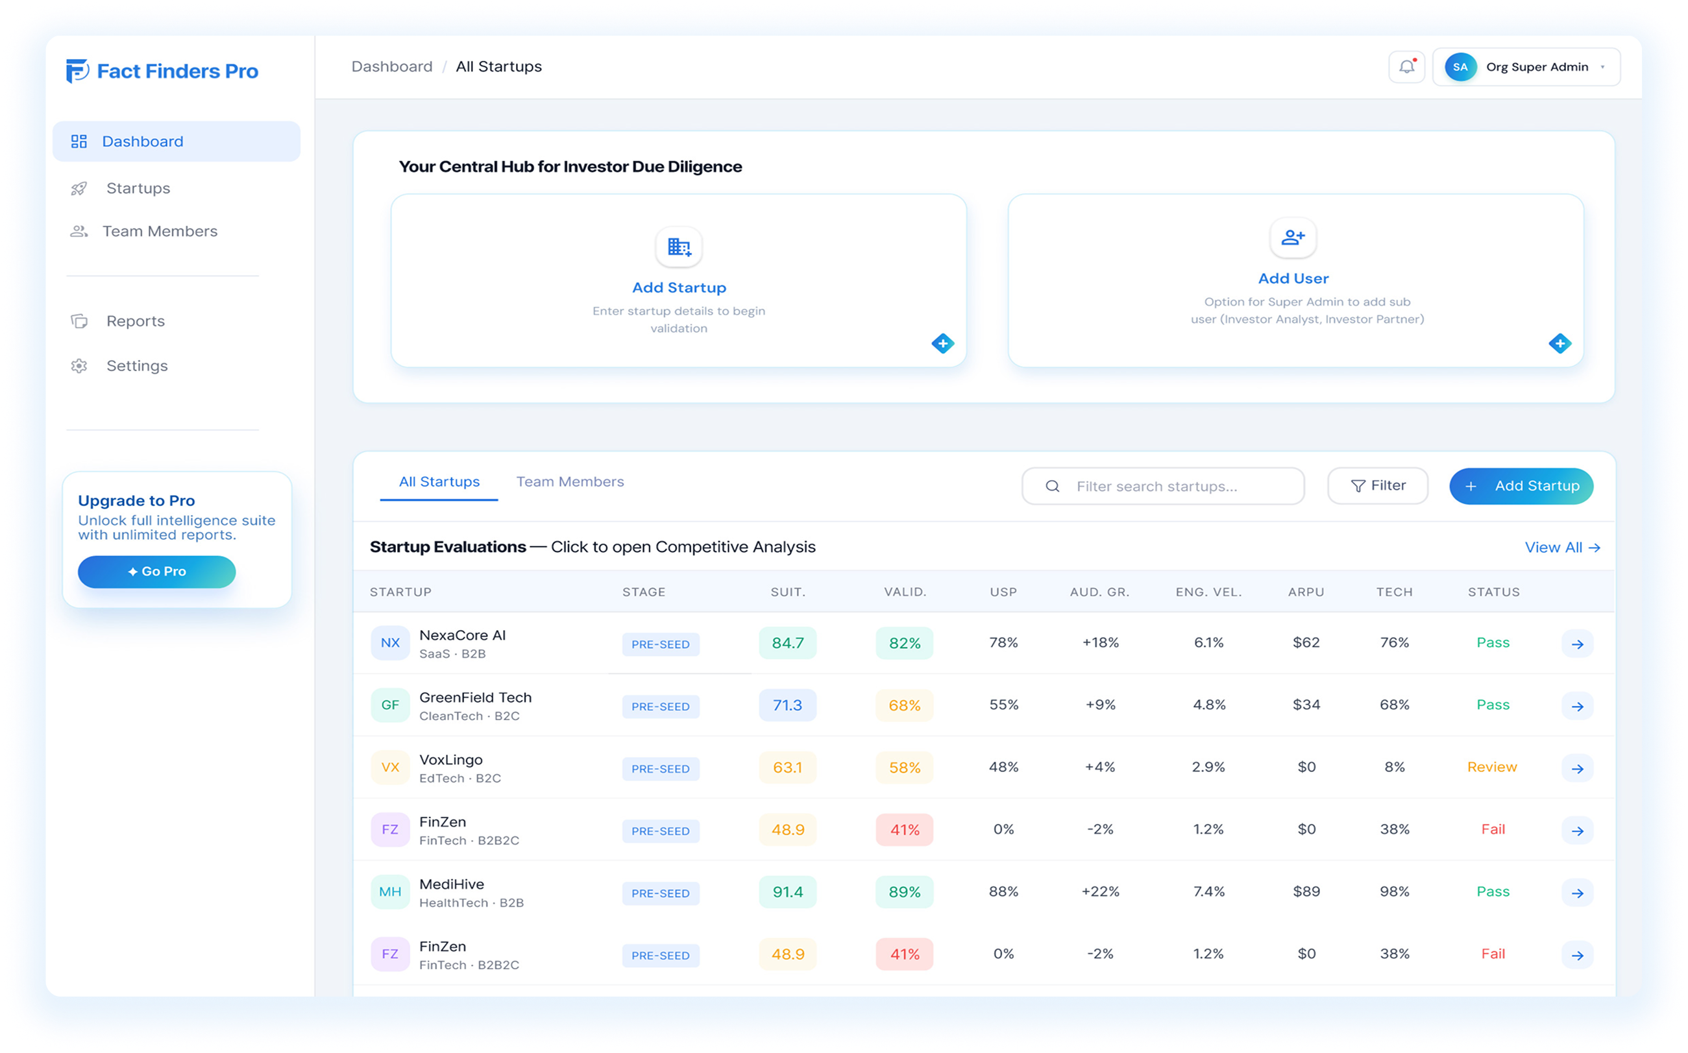Click the MediHive startup name
The width and height of the screenshot is (1688, 1053).
[452, 884]
